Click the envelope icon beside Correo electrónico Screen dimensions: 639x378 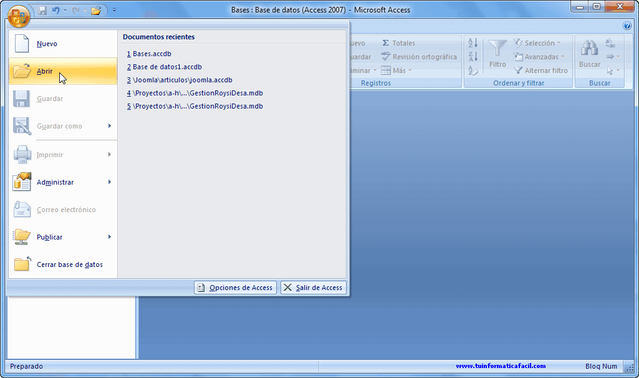point(22,210)
